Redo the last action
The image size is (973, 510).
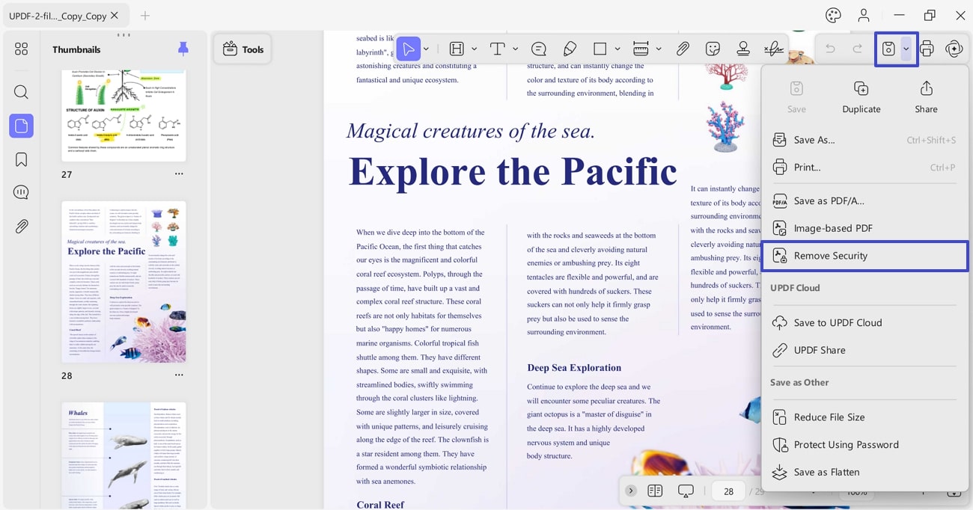(858, 49)
